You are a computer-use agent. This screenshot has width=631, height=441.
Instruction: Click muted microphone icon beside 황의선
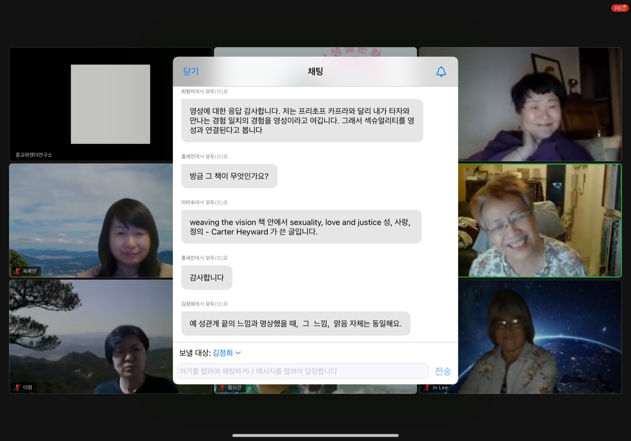pos(222,388)
